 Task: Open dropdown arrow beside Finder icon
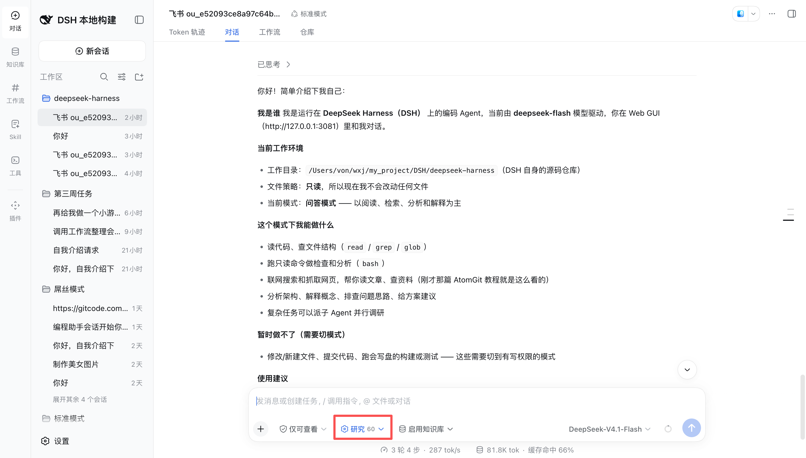click(753, 14)
